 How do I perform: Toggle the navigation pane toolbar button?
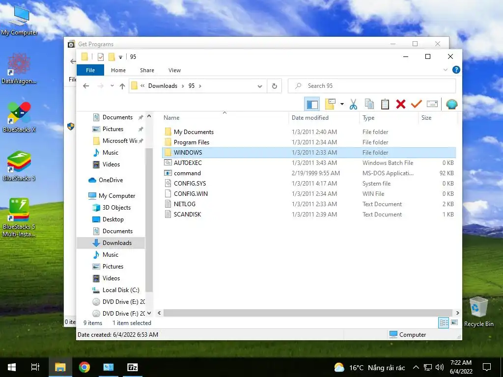[x=312, y=104]
